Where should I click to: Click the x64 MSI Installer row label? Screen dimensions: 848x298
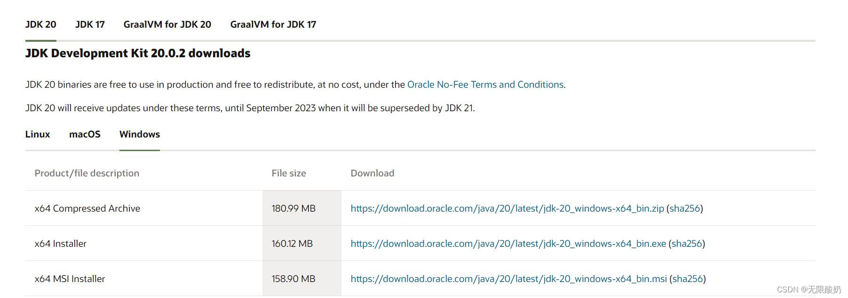pos(70,279)
